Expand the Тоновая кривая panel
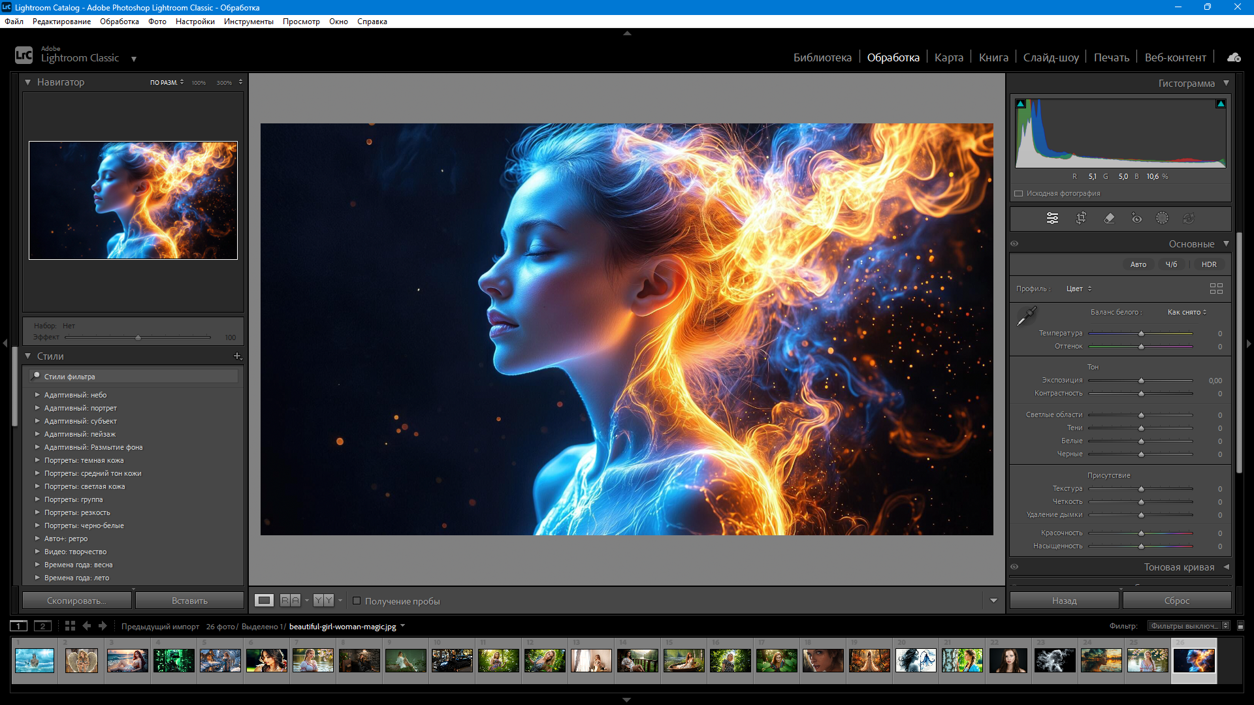The width and height of the screenshot is (1254, 705). (x=1226, y=567)
